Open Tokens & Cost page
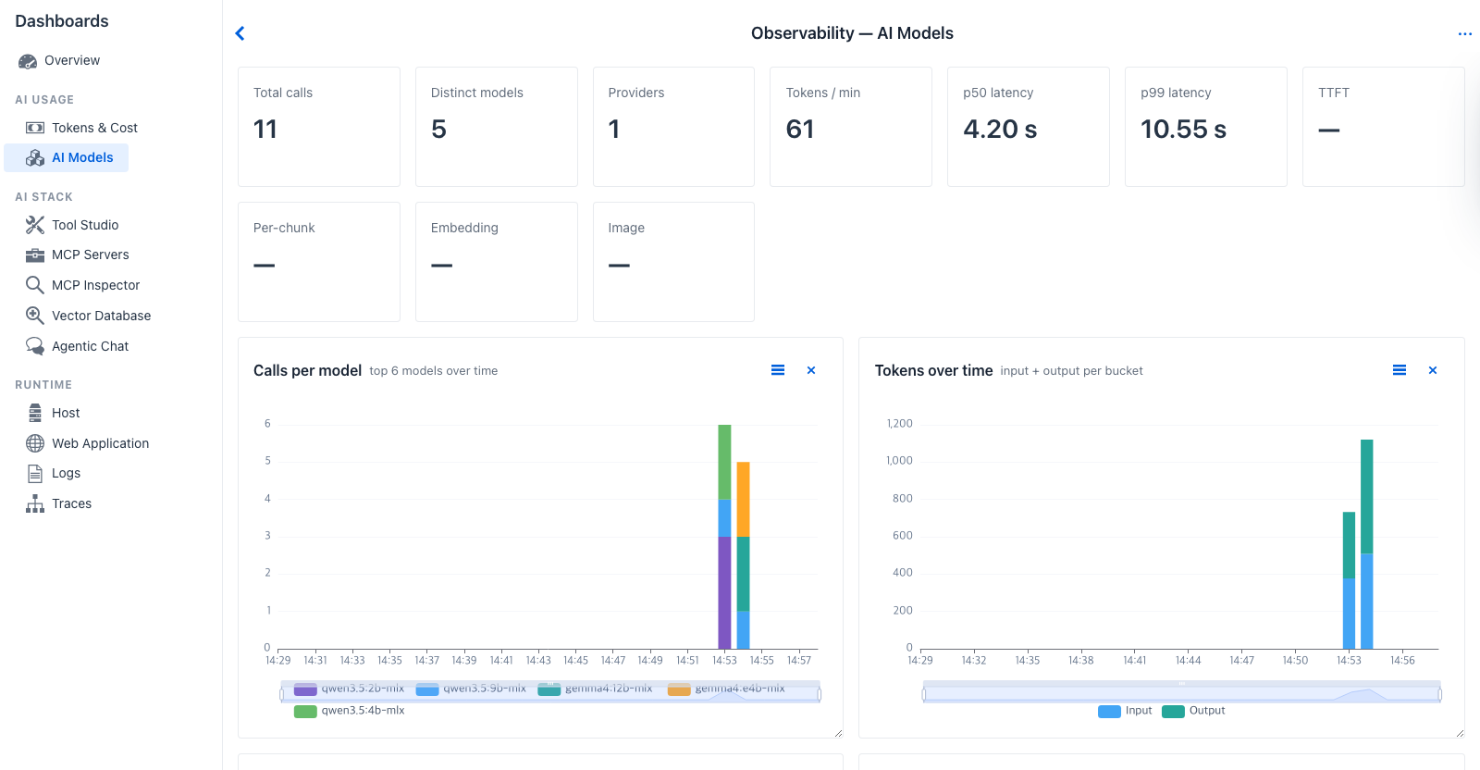Image resolution: width=1480 pixels, height=770 pixels. [x=94, y=128]
